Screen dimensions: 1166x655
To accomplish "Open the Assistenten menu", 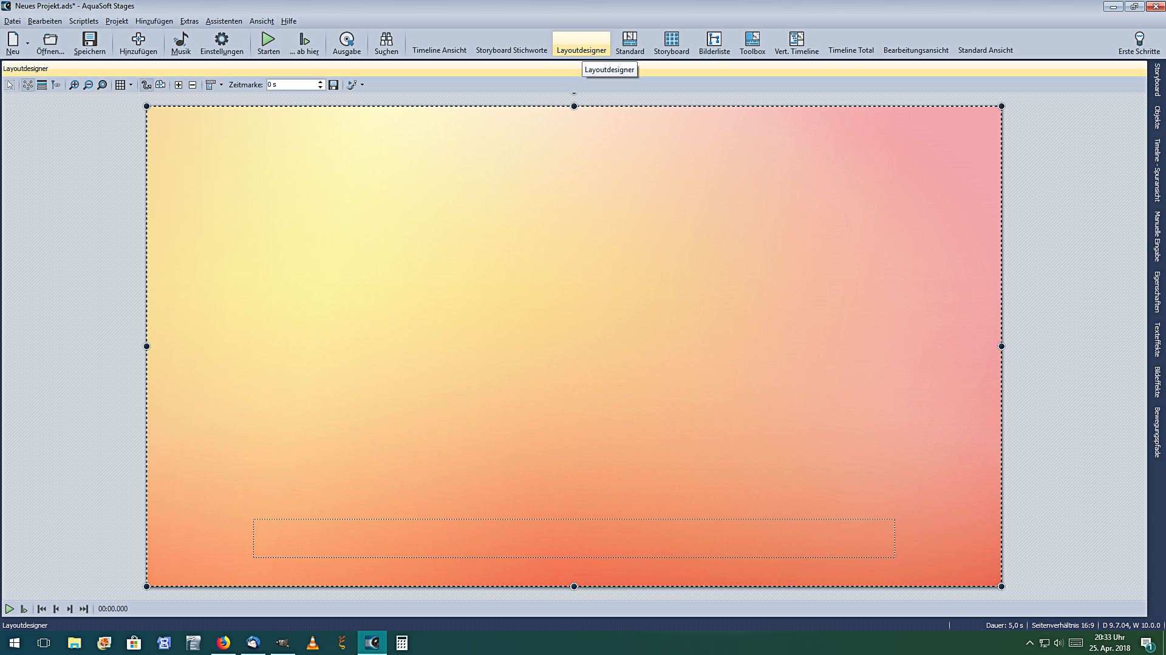I will point(223,21).
